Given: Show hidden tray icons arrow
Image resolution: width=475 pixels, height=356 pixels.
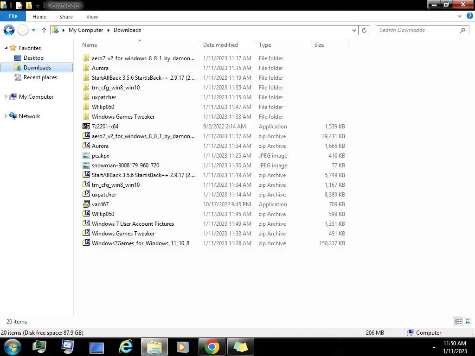Looking at the screenshot, I should tap(434, 347).
